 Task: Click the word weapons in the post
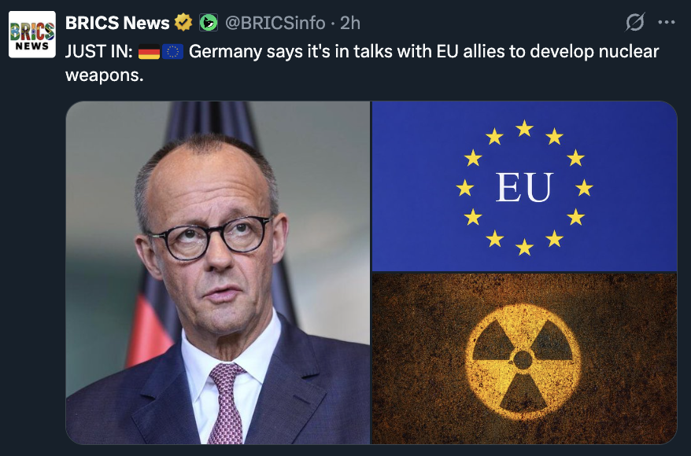(105, 75)
